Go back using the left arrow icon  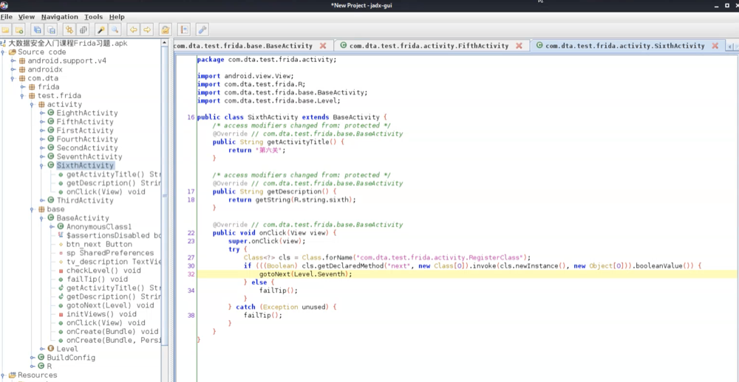133,30
